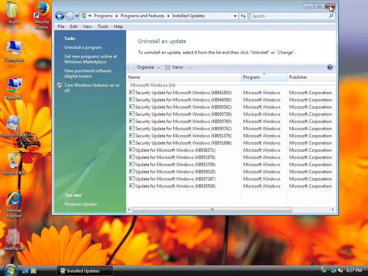Click Show Desktop quick launch icon

click(x=25, y=271)
